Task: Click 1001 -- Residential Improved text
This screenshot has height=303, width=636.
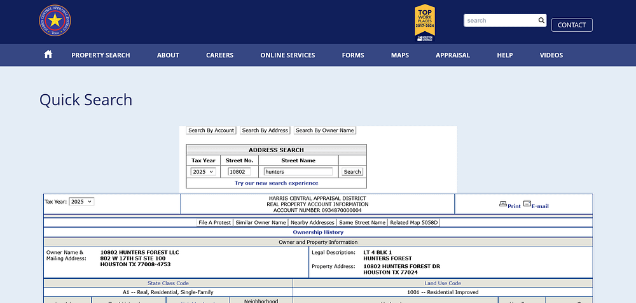Action: pos(443,292)
